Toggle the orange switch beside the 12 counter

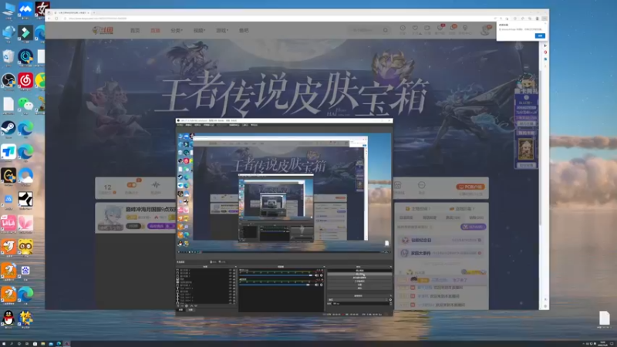[x=131, y=185]
